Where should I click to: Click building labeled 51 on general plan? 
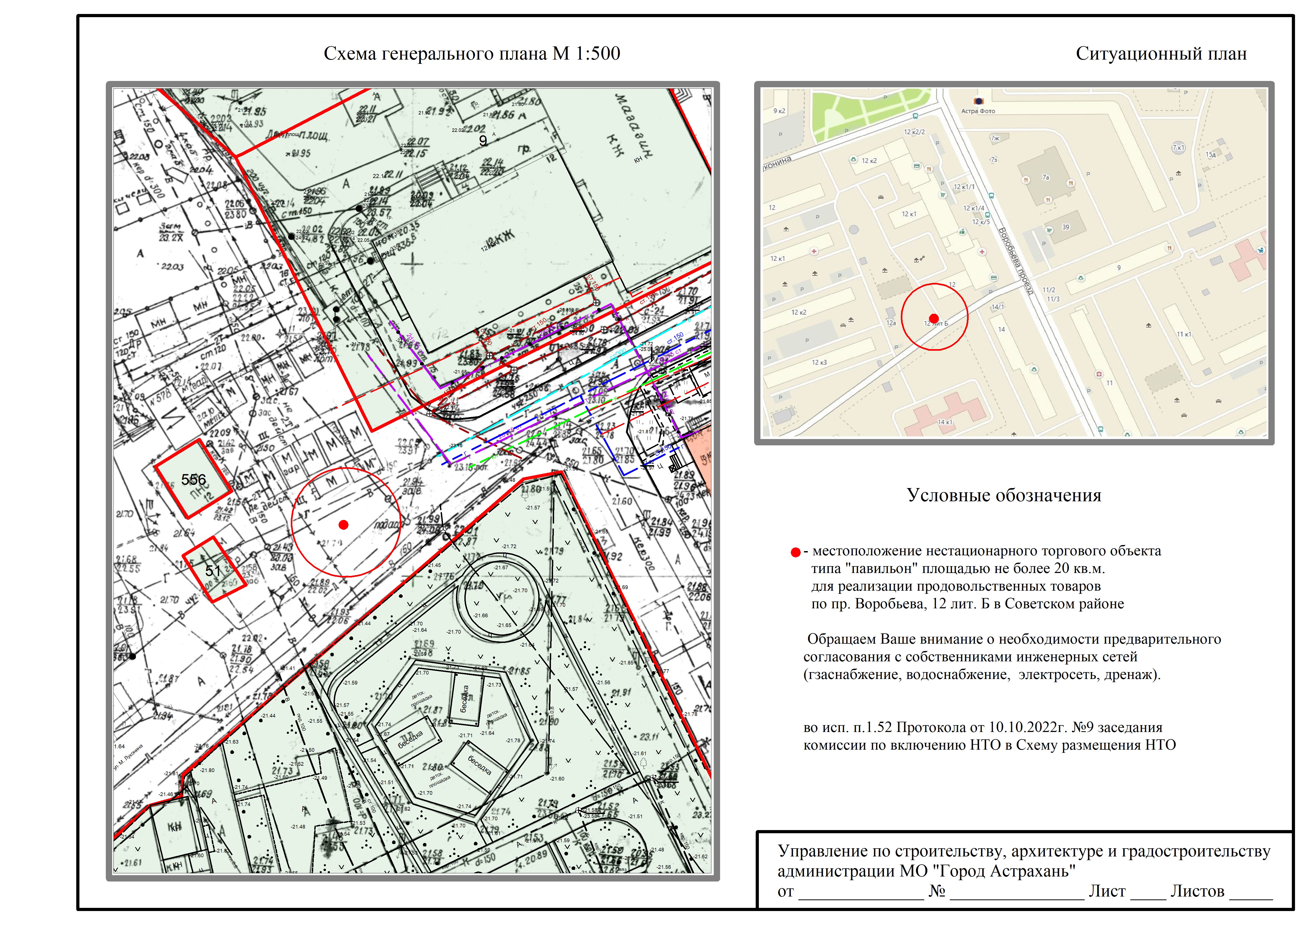click(x=213, y=570)
